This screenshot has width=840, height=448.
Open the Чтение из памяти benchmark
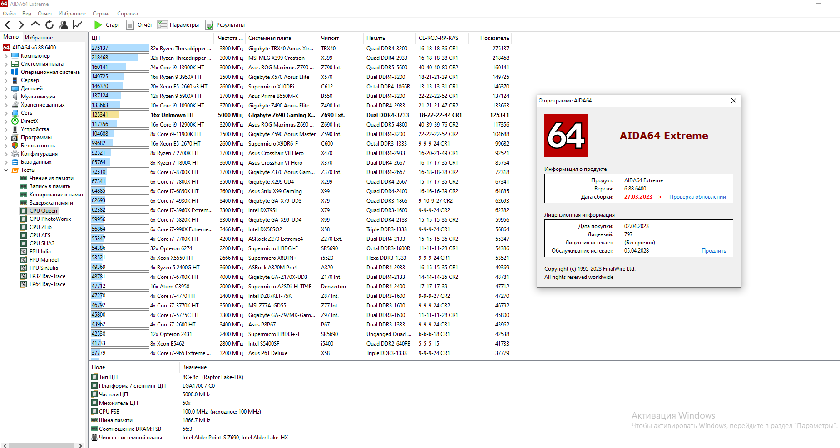(x=51, y=178)
